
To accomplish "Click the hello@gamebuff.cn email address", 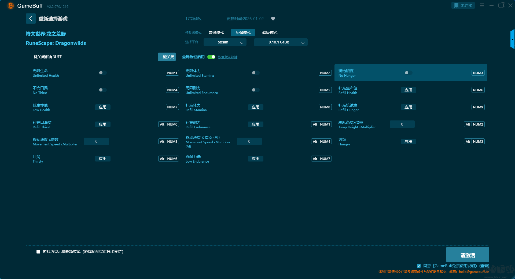I will 474,271.
